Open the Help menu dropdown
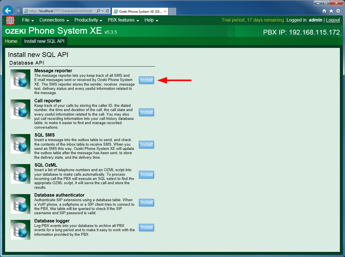Image resolution: width=345 pixels, height=257 pixels. click(x=151, y=20)
